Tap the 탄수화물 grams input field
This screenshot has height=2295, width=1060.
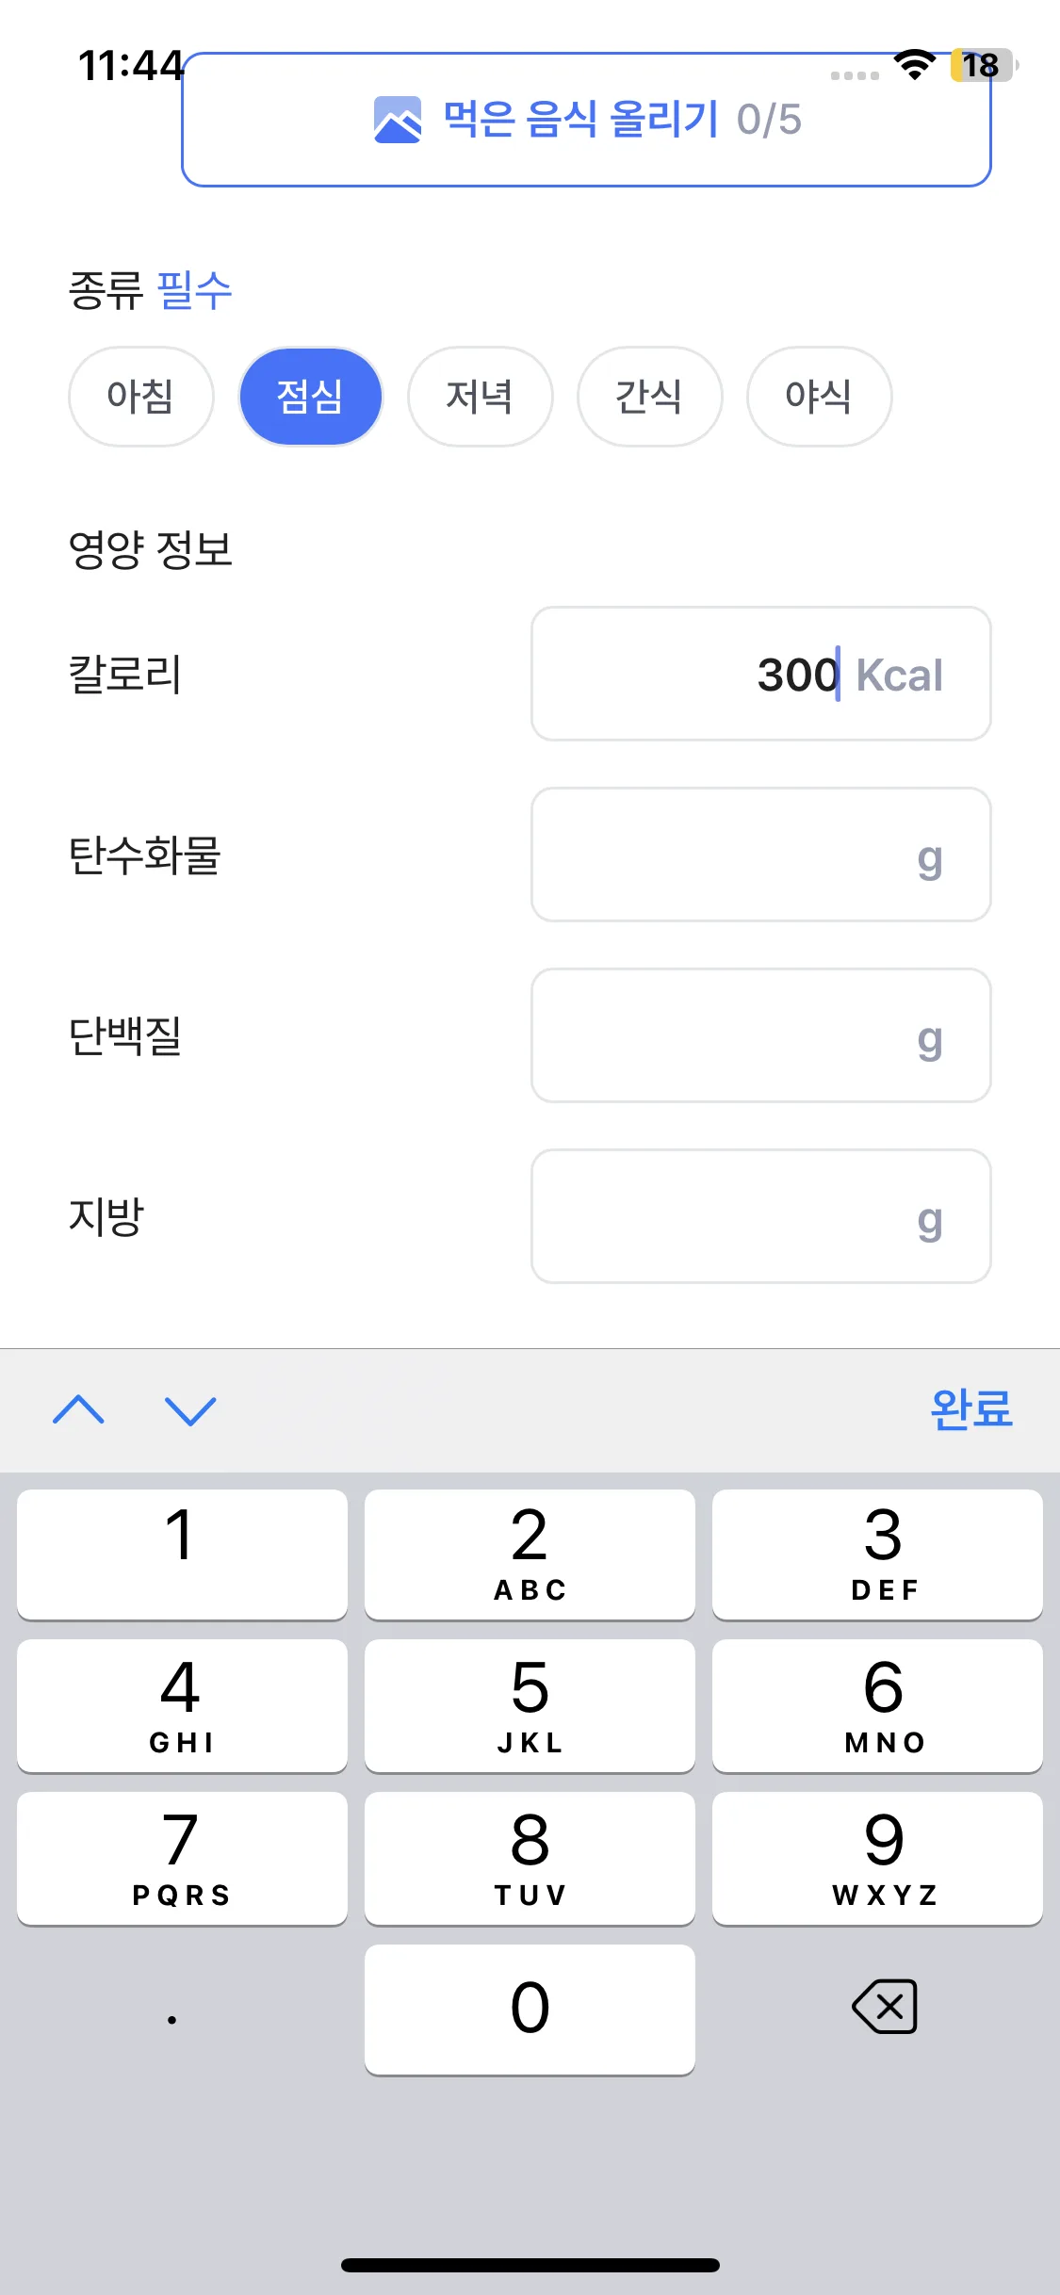(760, 855)
